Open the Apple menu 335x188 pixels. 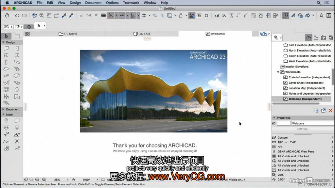click(7, 3)
